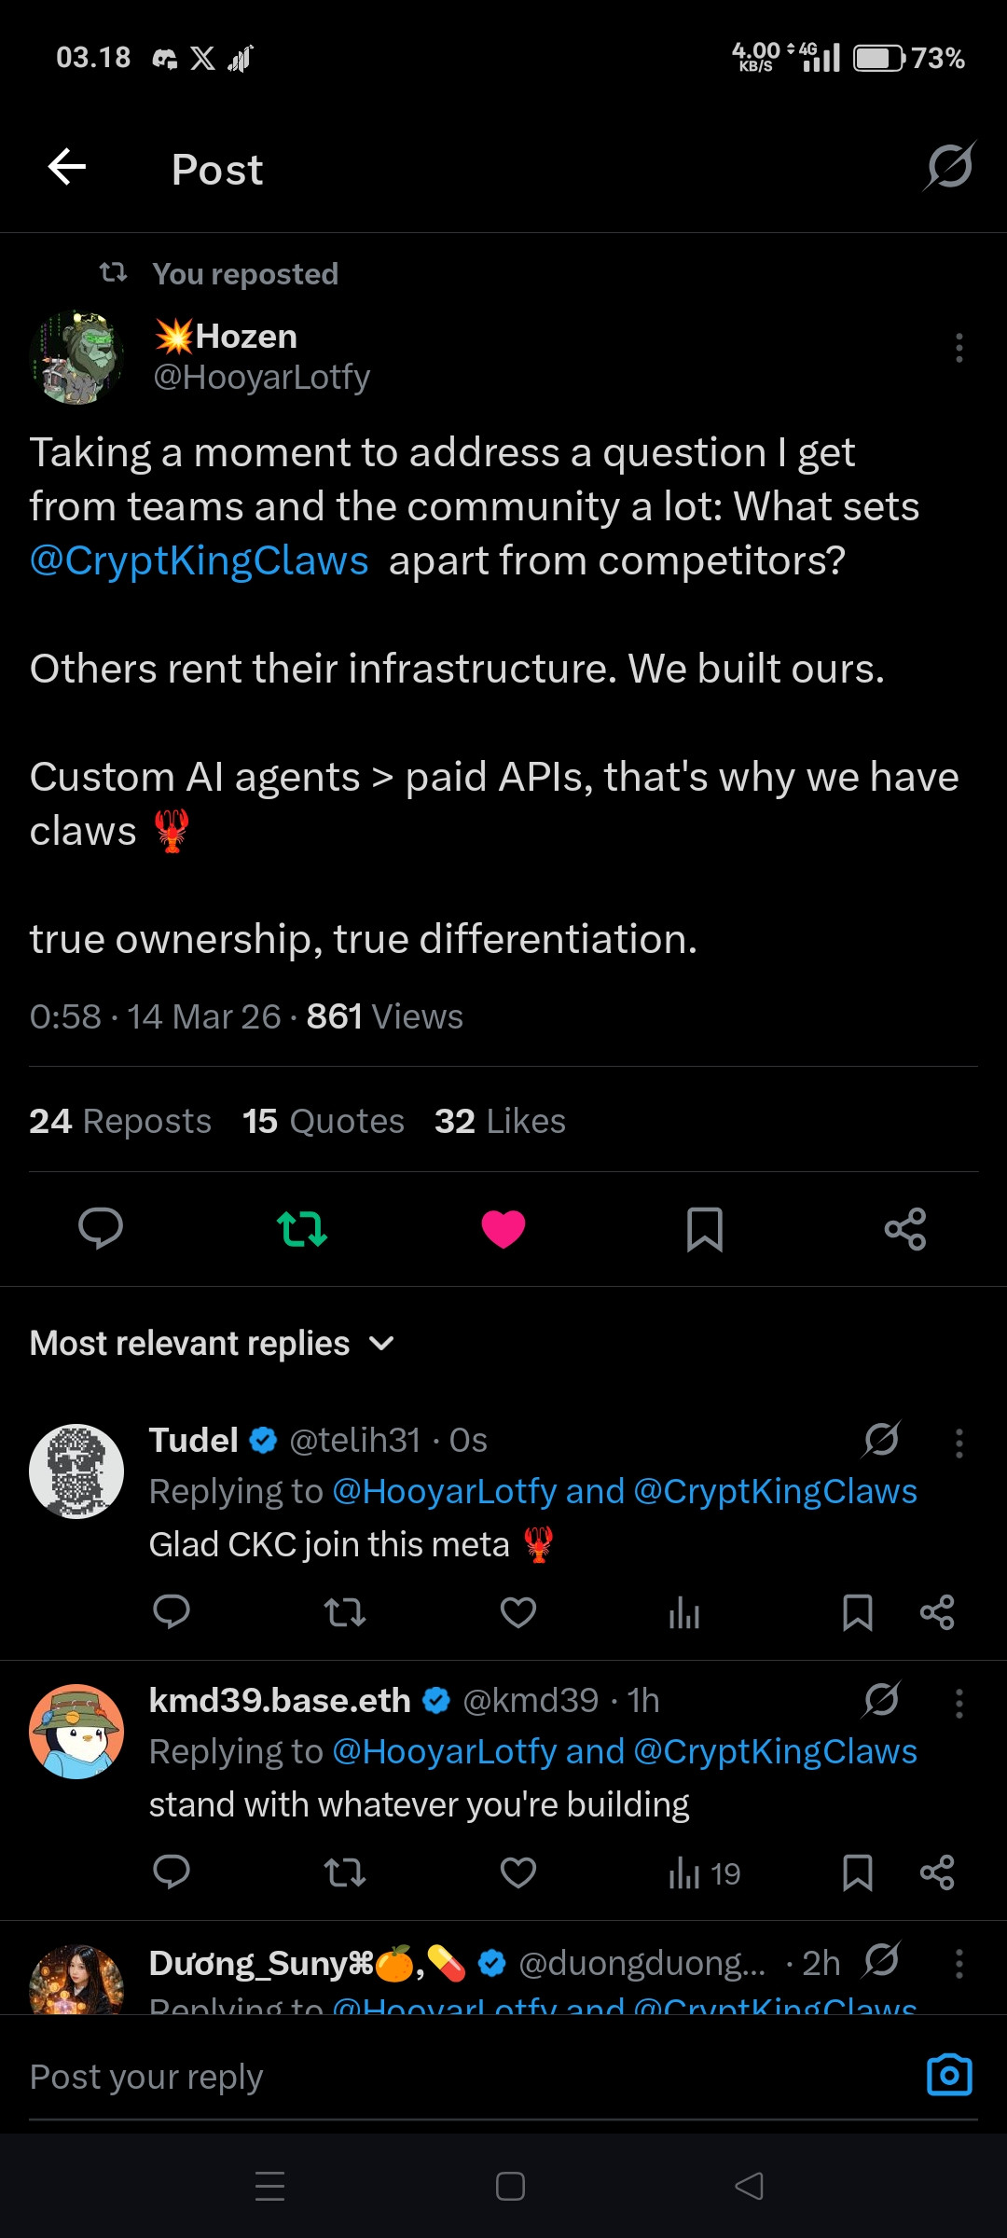The image size is (1007, 2238).
Task: Focus the Post your reply field
Action: [x=466, y=2076]
